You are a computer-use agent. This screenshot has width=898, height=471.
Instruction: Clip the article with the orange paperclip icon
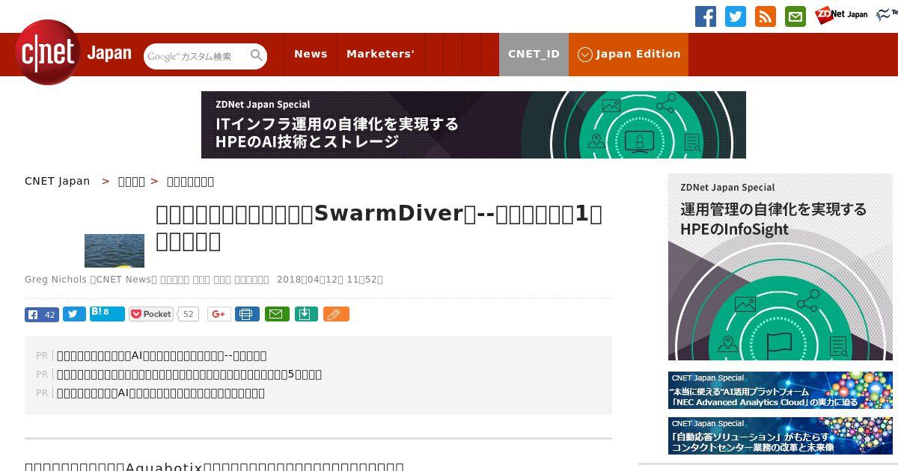336,314
